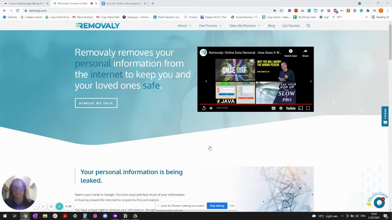Image resolution: width=392 pixels, height=220 pixels.
Task: Enter fullscreen mode on video
Action: [308, 108]
